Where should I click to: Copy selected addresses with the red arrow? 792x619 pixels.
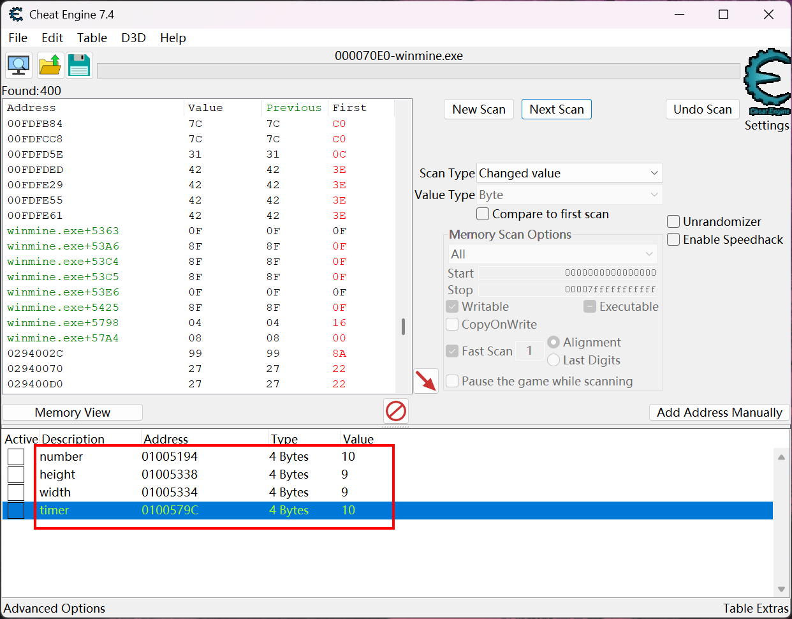(426, 381)
